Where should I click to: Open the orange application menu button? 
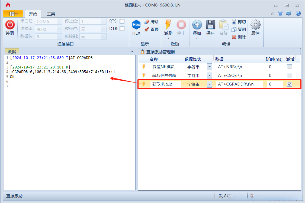click(x=13, y=14)
